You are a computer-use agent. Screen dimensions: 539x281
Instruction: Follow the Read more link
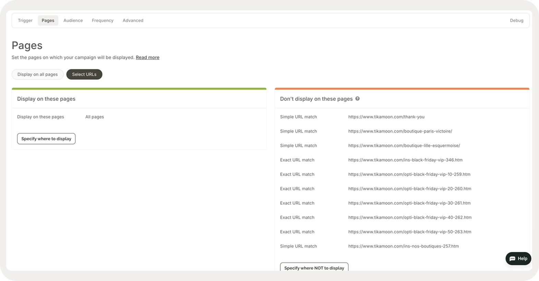pyautogui.click(x=147, y=57)
